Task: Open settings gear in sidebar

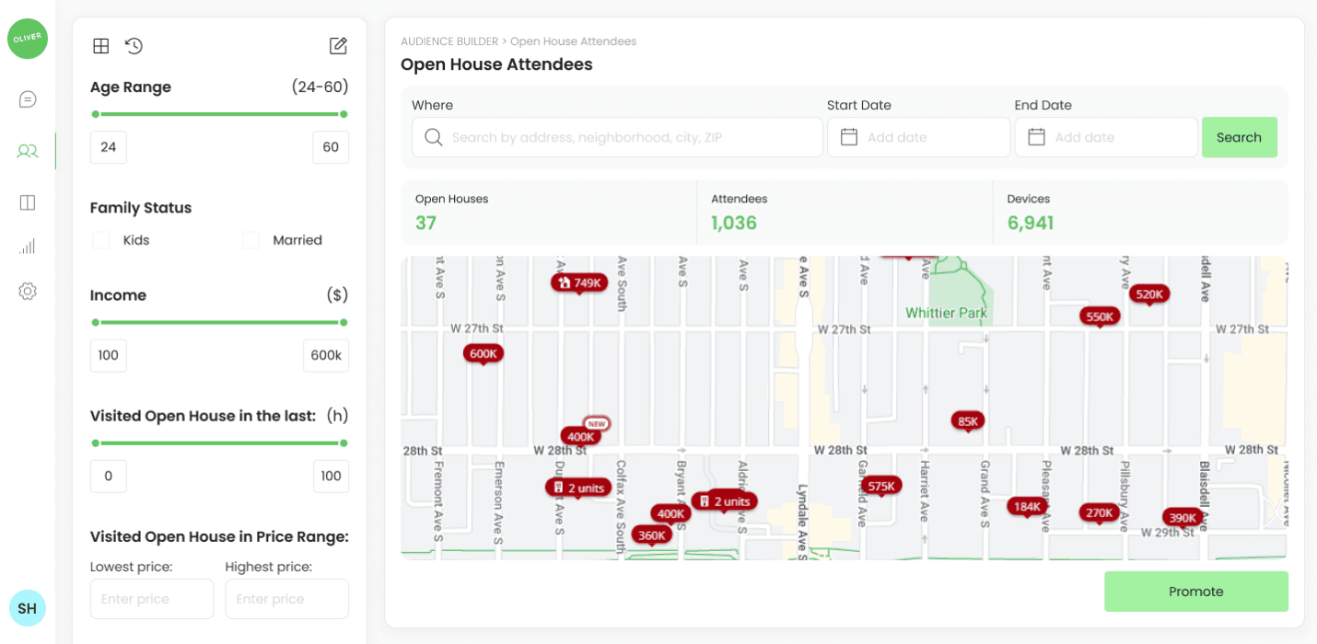Action: pos(28,292)
